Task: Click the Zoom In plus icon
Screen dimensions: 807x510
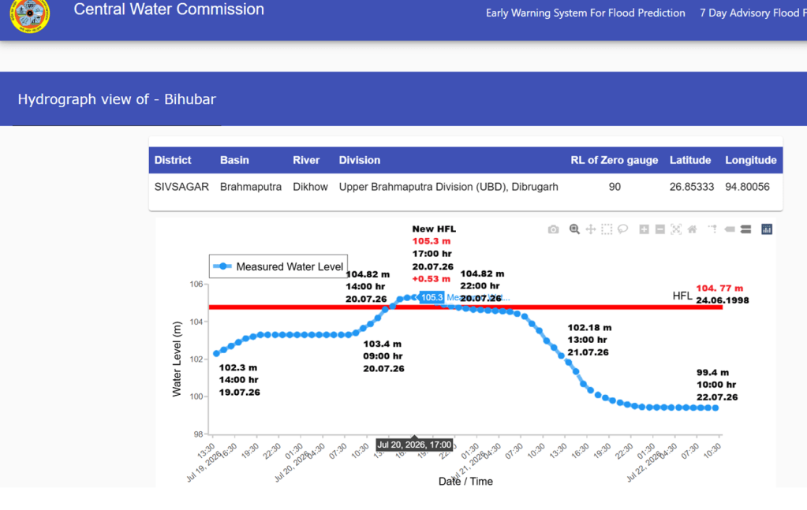Action: [644, 229]
